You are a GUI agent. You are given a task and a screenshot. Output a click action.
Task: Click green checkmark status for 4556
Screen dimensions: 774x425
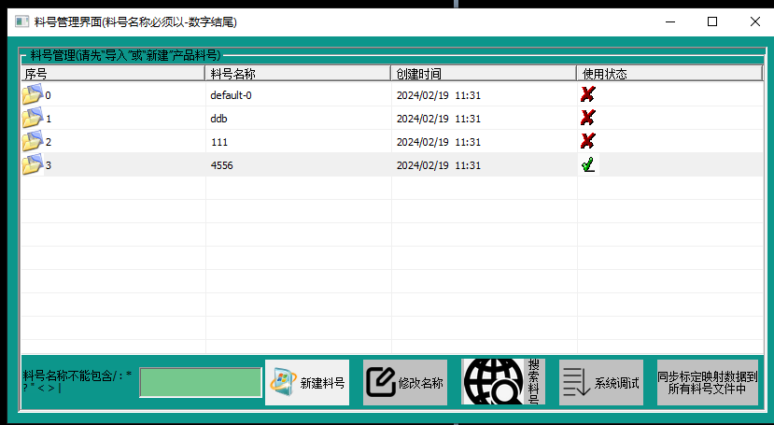[587, 165]
